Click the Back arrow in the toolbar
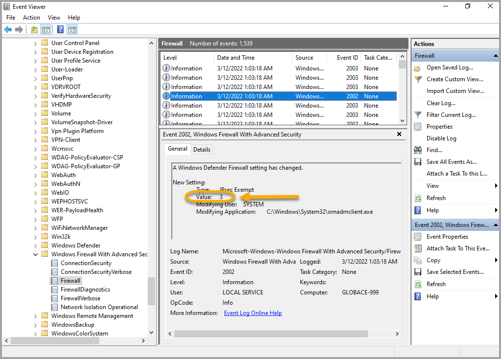The height and width of the screenshot is (359, 501). 8,30
